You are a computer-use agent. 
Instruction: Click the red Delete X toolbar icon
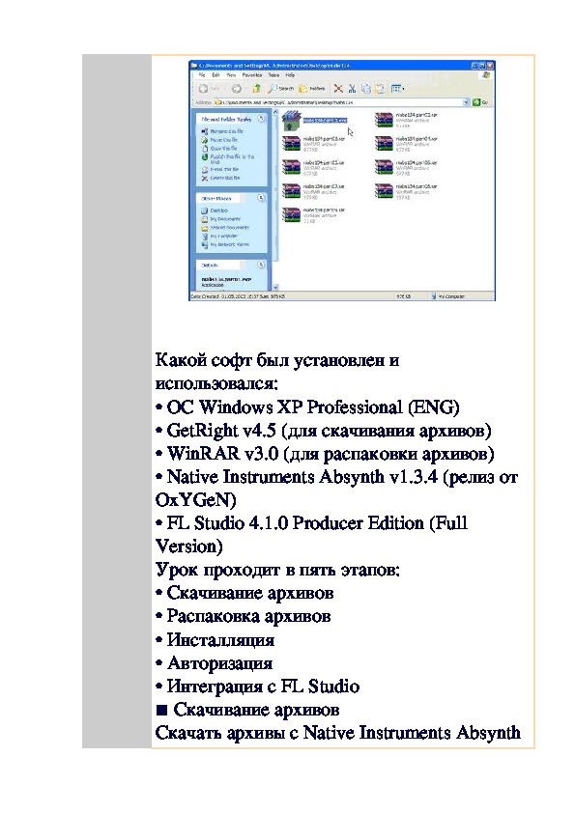pyautogui.click(x=338, y=89)
